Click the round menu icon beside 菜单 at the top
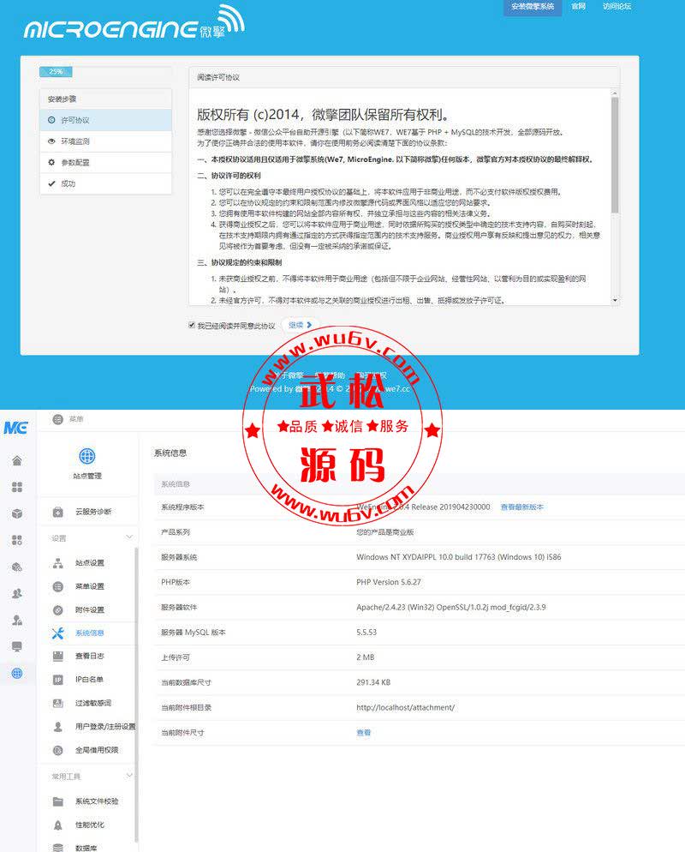 tap(58, 419)
